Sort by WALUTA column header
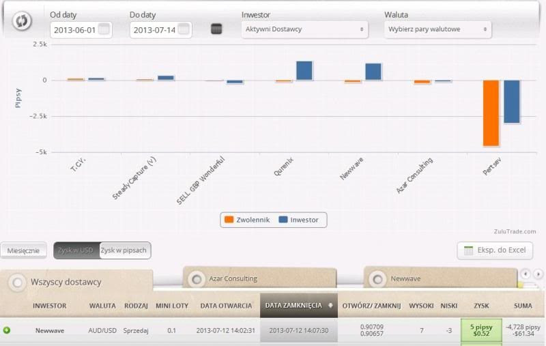This screenshot has height=346, width=546. click(102, 306)
